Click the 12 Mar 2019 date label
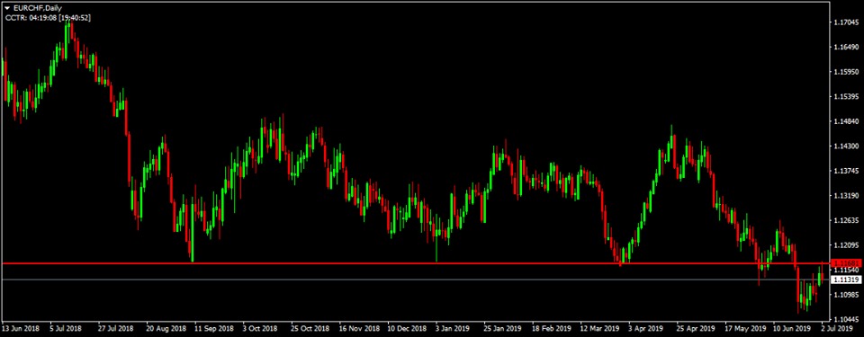 click(x=598, y=328)
